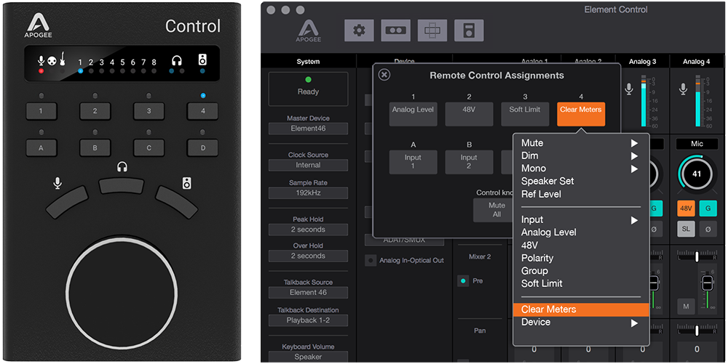Toggle 48V phantom power on Analog 4

coord(686,208)
